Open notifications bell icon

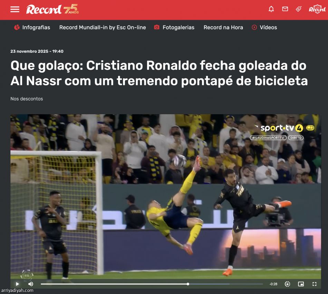[x=271, y=9]
